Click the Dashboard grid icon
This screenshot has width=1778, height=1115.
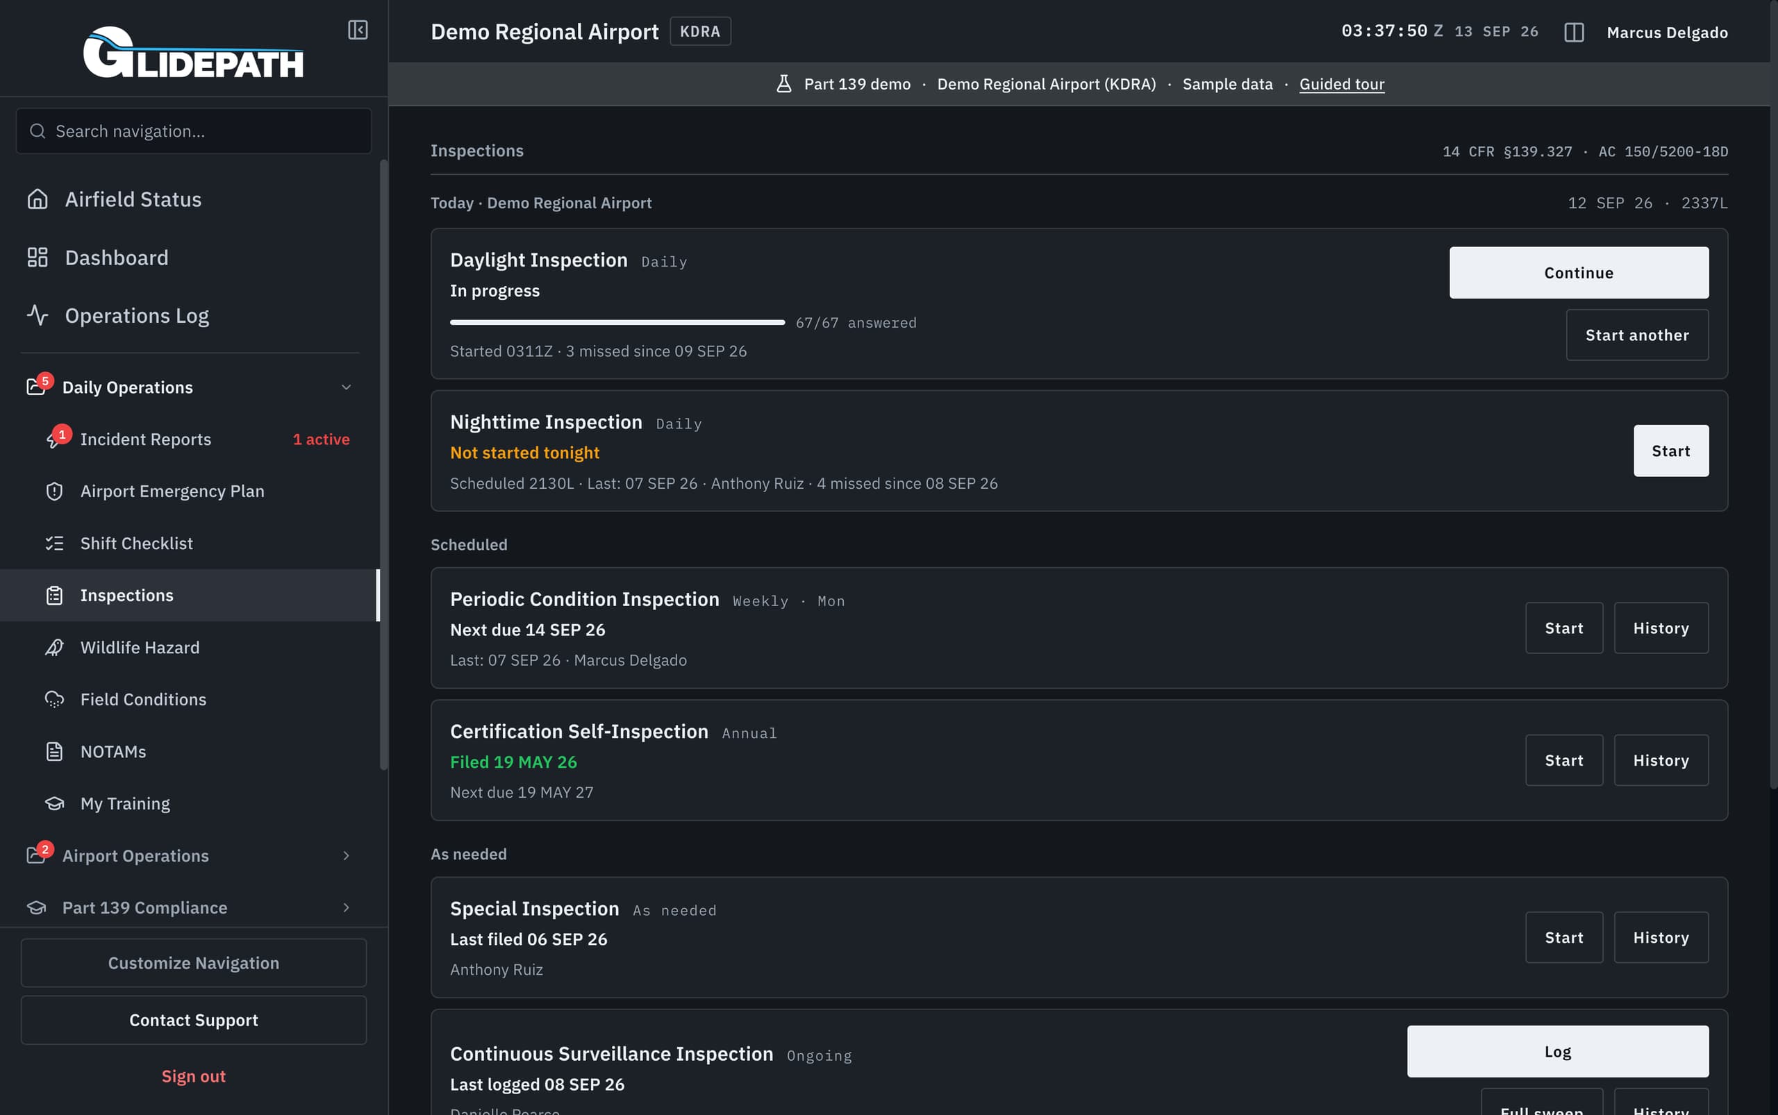click(38, 258)
